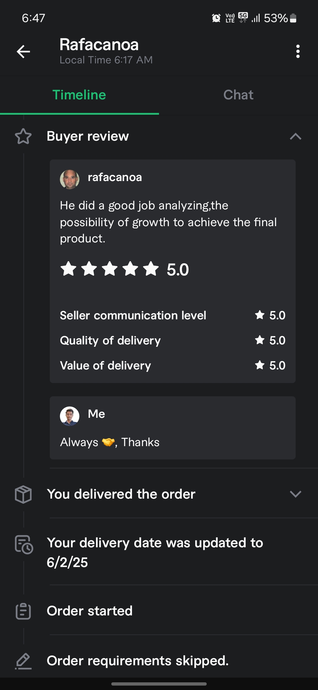Tap the rafacanoa reviewer username
318x690 pixels.
(115, 178)
